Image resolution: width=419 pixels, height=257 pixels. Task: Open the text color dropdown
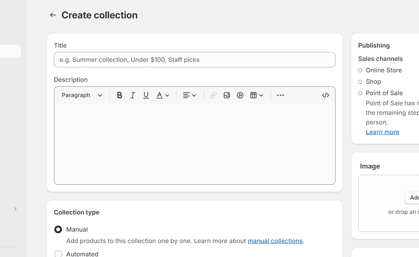[163, 95]
